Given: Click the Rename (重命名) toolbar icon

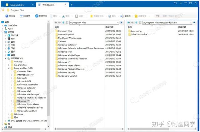Looking at the screenshot, I should (x=122, y=16).
